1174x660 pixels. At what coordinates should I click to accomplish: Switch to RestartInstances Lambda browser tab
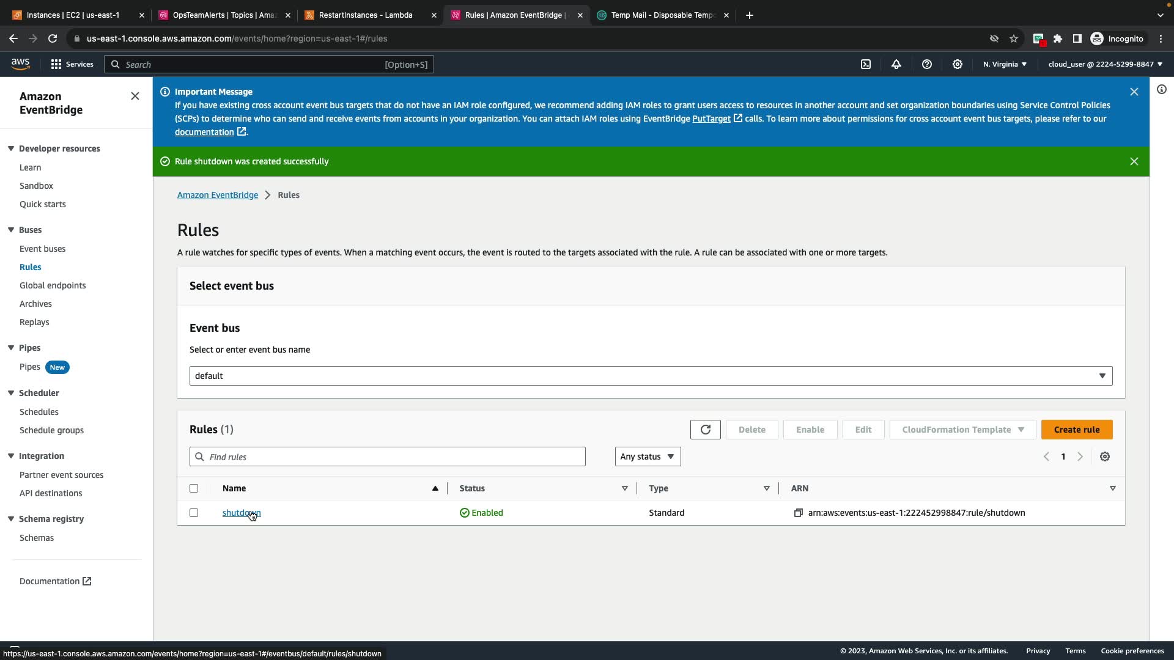[366, 15]
